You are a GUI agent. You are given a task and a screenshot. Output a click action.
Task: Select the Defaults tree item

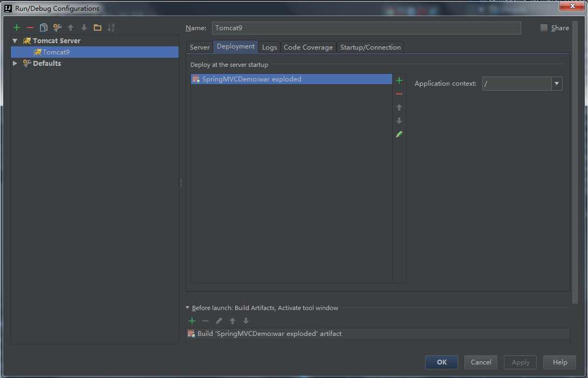click(47, 64)
